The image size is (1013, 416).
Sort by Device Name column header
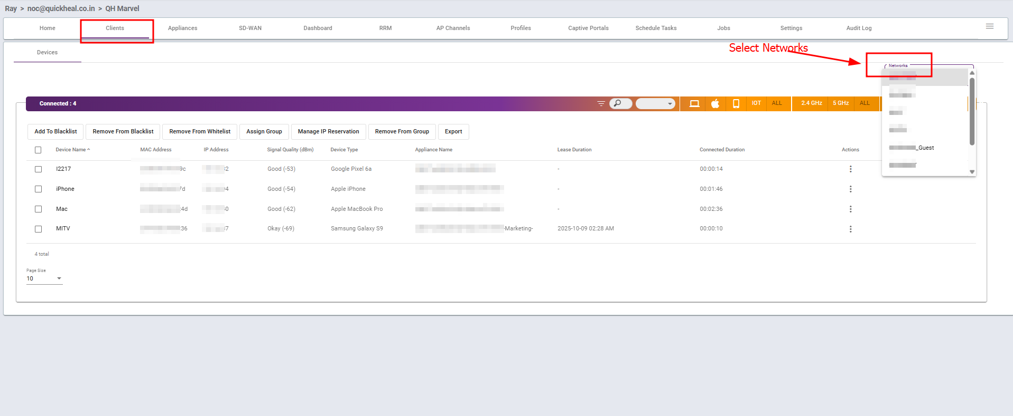click(x=71, y=150)
